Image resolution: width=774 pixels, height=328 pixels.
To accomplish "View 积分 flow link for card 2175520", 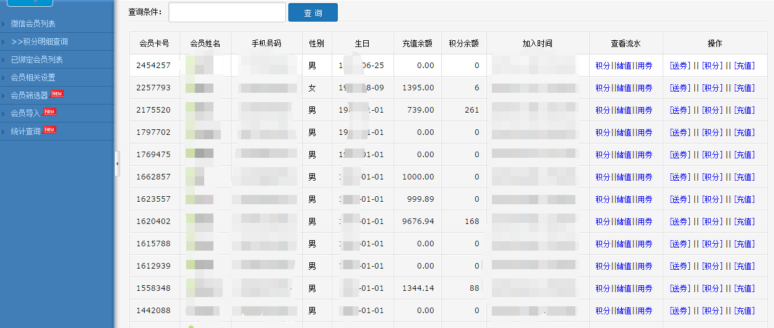I will tap(603, 110).
